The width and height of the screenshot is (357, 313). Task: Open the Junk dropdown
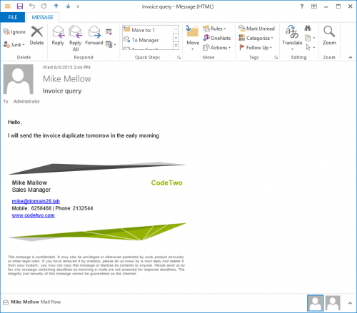pyautogui.click(x=14, y=44)
